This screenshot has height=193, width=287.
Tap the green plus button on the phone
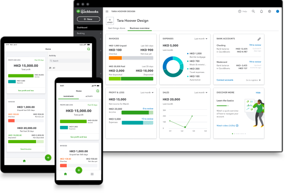point(79,170)
